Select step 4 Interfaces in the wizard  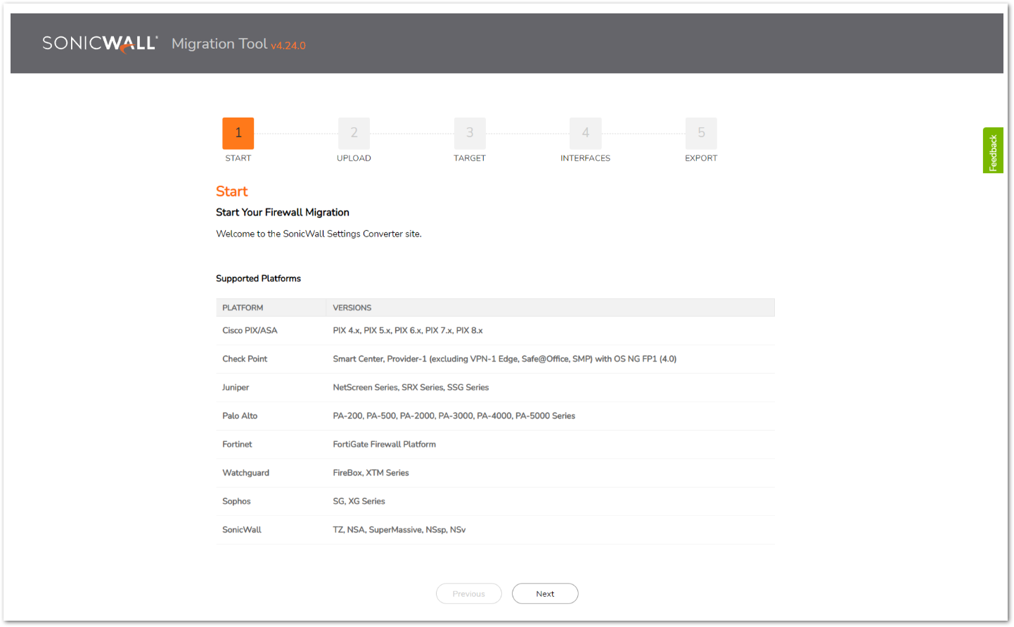[x=586, y=133]
